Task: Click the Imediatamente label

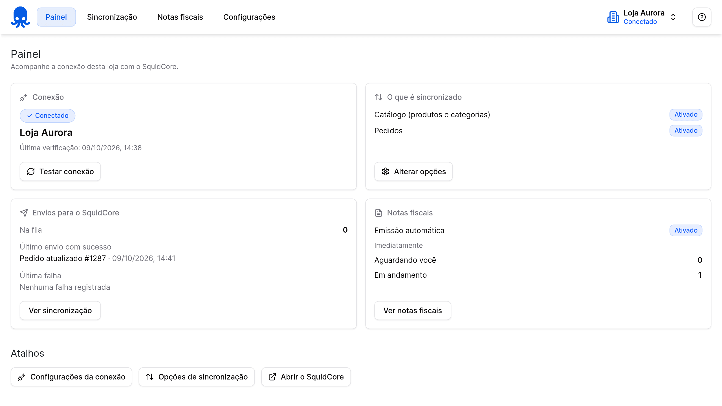Action: (x=399, y=245)
